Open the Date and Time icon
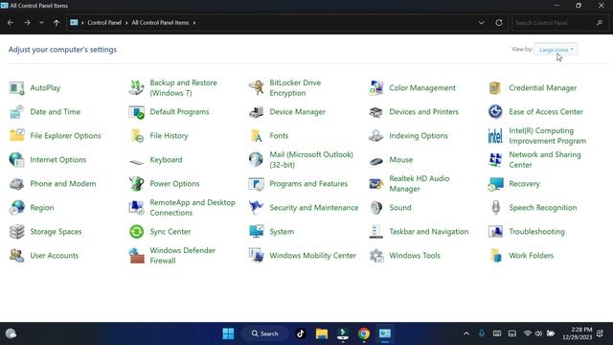Image resolution: width=613 pixels, height=345 pixels. point(17,112)
